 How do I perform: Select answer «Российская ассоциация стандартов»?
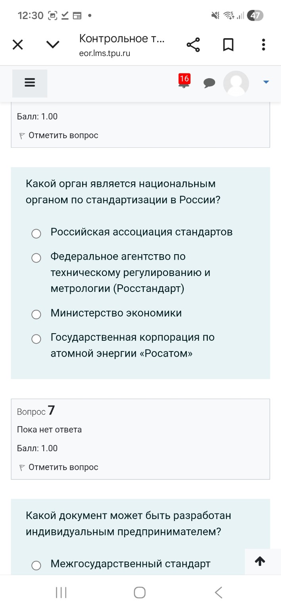tap(36, 234)
